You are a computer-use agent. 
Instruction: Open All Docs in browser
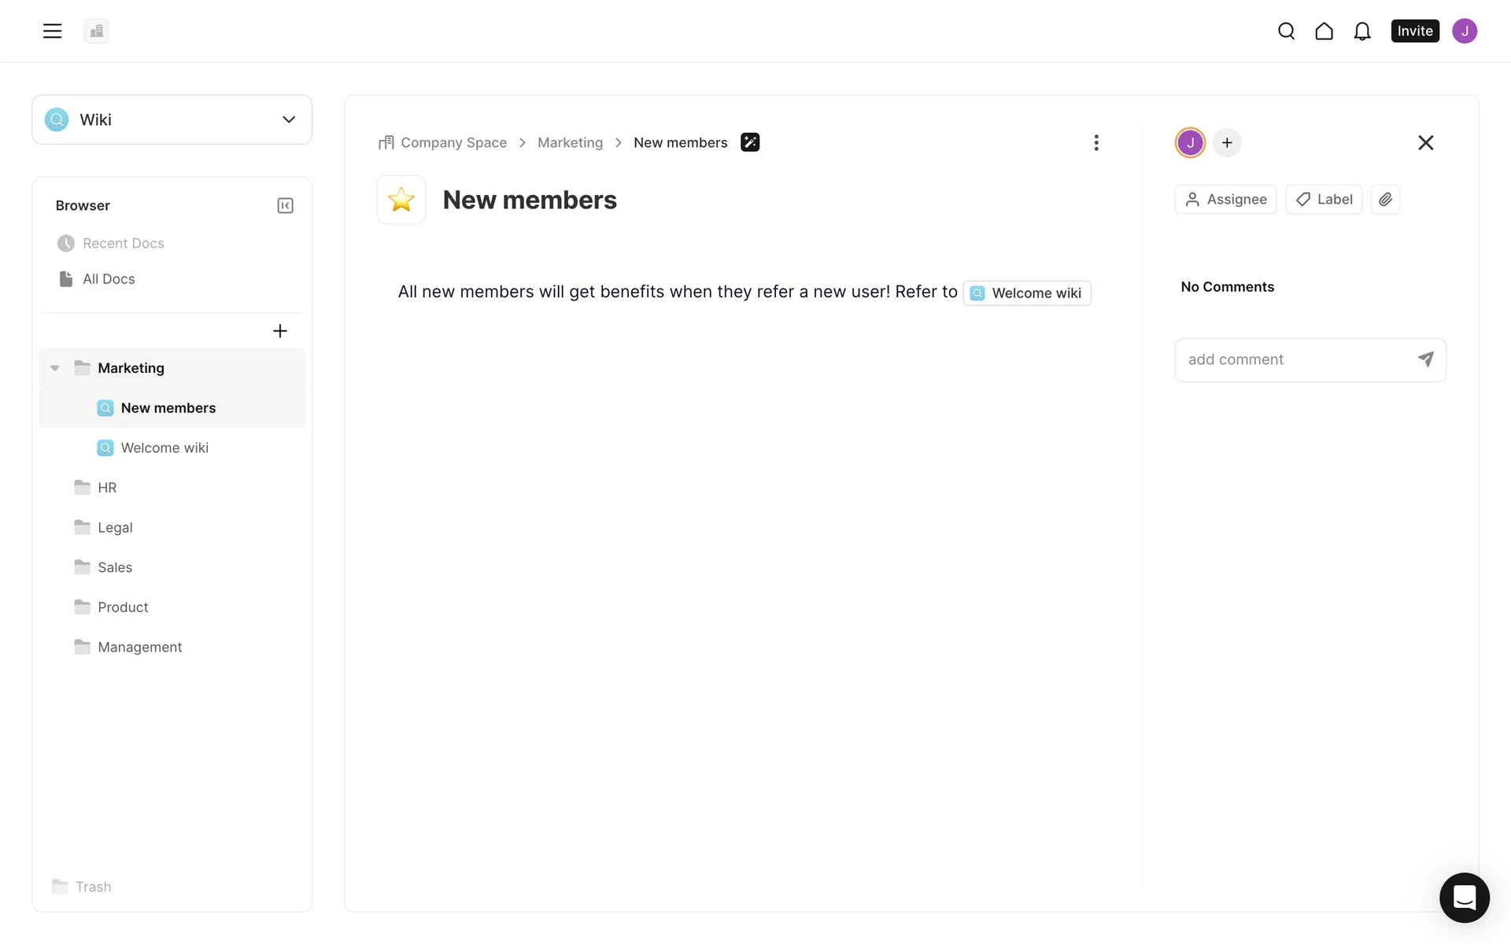[x=109, y=278]
